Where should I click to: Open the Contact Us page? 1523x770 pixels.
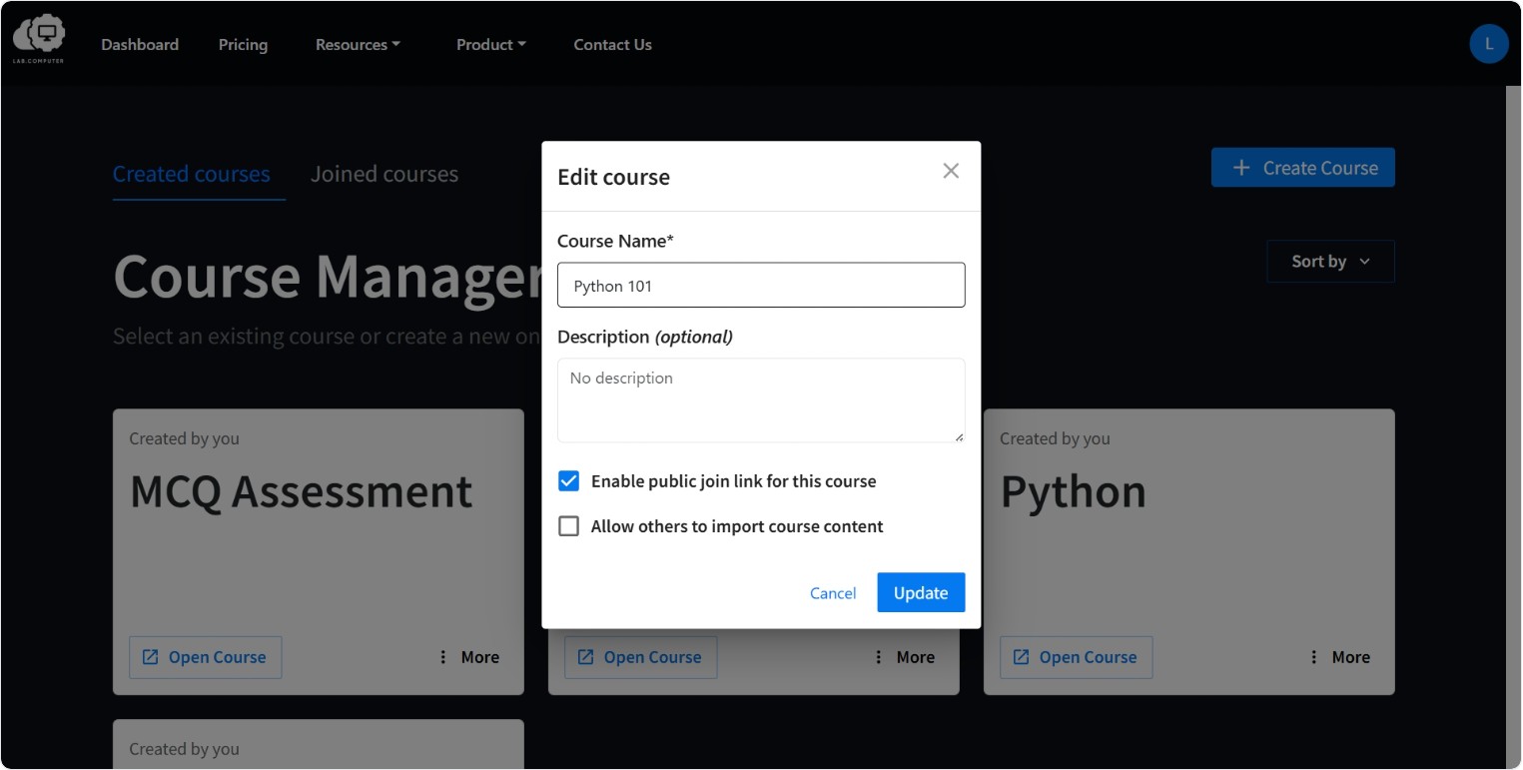click(612, 45)
